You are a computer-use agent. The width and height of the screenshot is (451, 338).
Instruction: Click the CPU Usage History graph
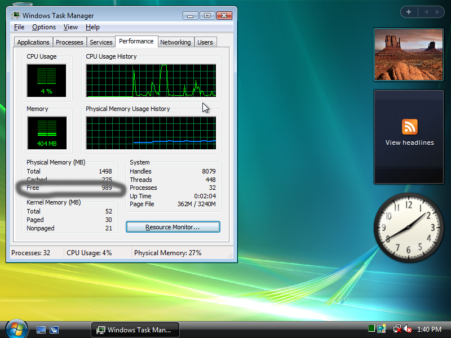[151, 81]
